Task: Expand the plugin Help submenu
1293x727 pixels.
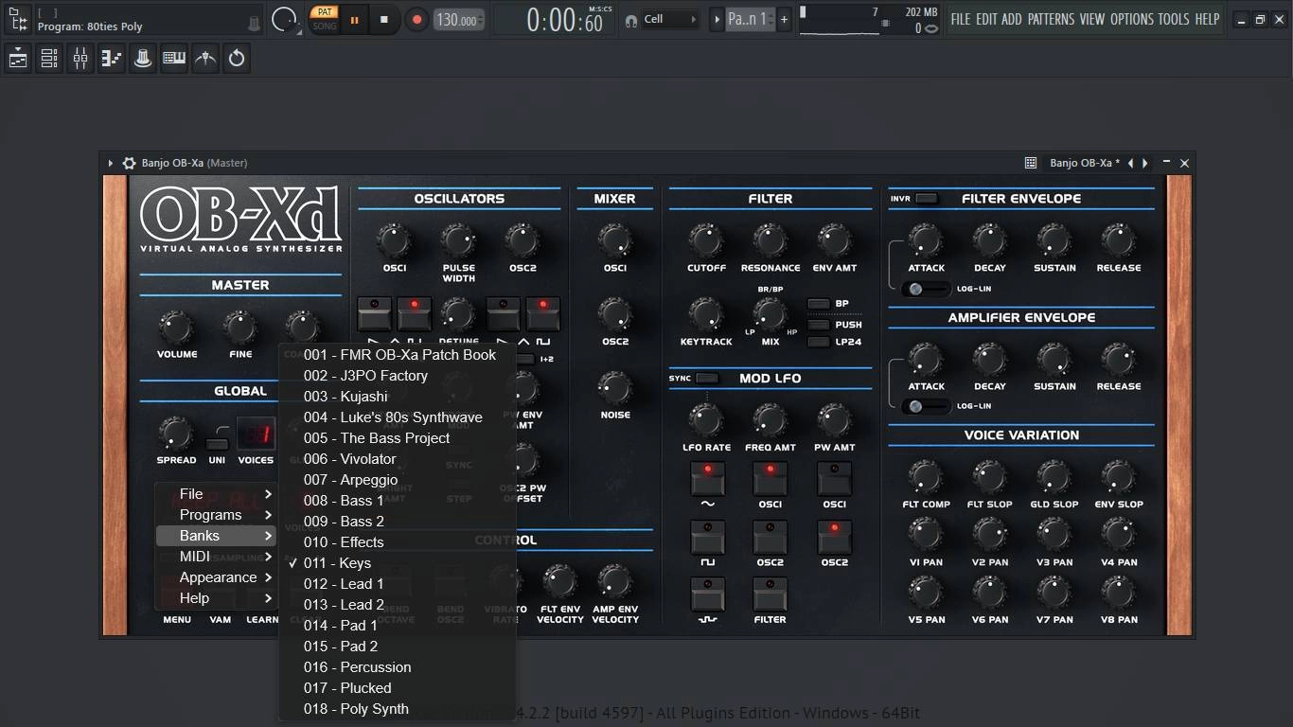Action: (x=216, y=598)
